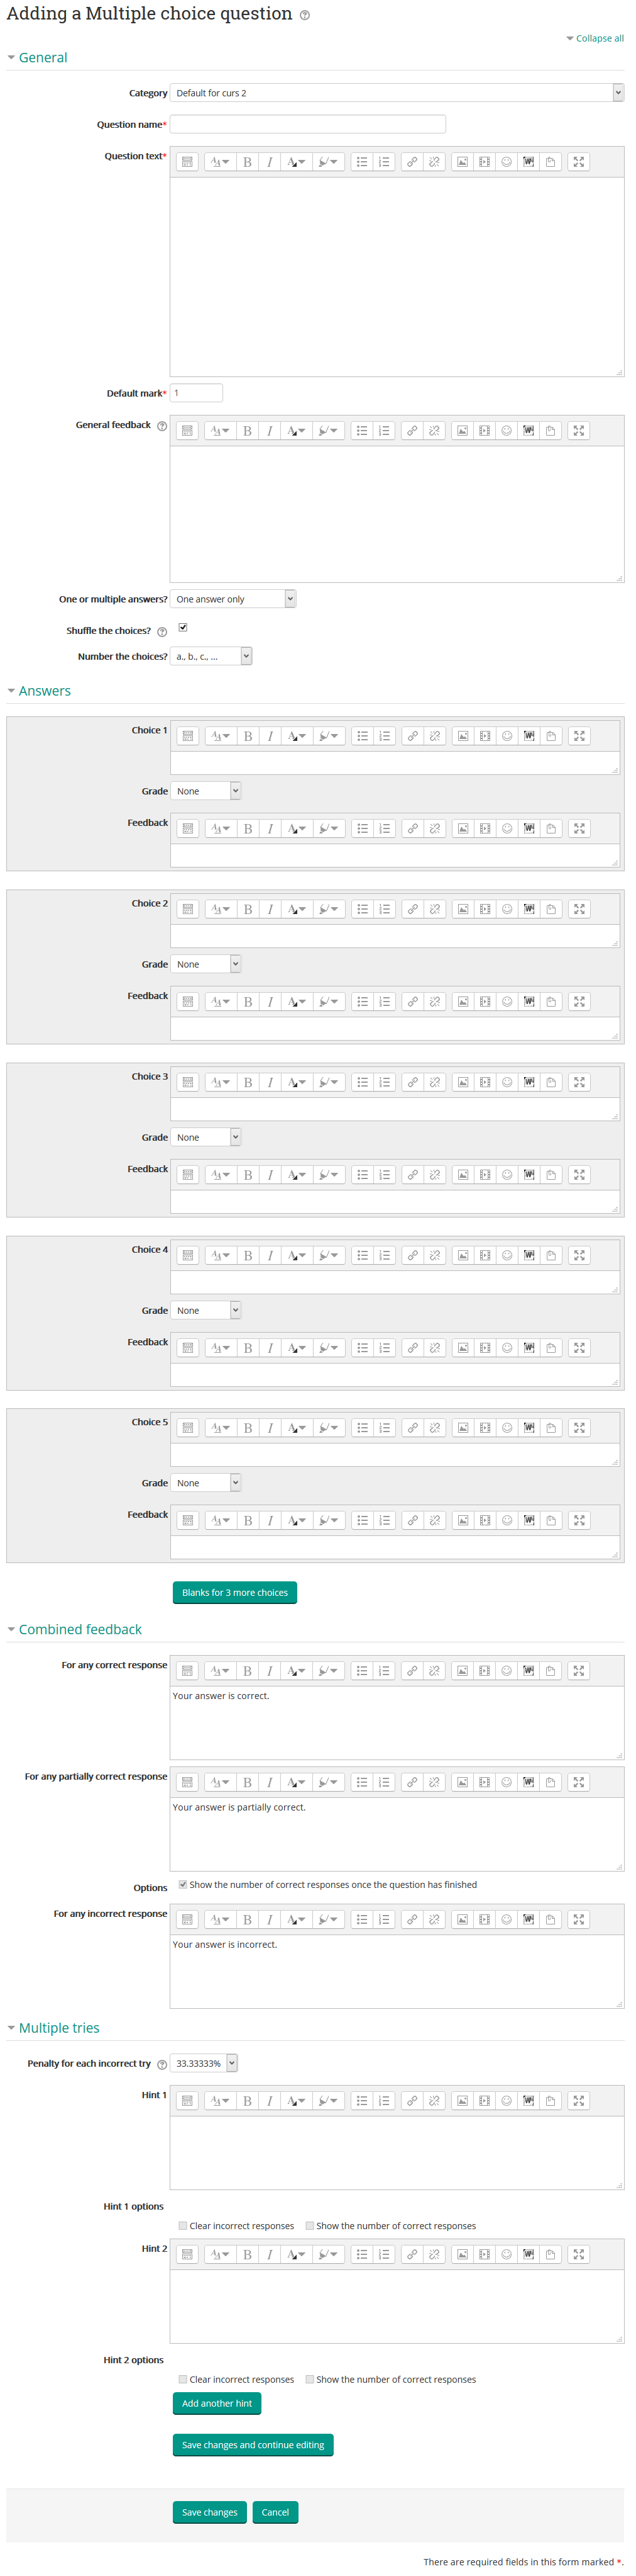Open font color picker in Question text editor
This screenshot has height=2576, width=636.
click(295, 162)
